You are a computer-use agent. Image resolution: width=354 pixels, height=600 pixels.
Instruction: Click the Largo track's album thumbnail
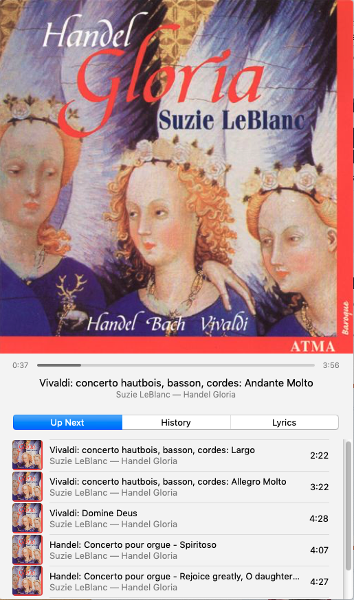[x=27, y=455]
